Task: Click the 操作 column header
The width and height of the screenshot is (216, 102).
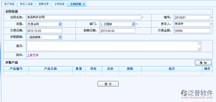Action: coord(207,69)
